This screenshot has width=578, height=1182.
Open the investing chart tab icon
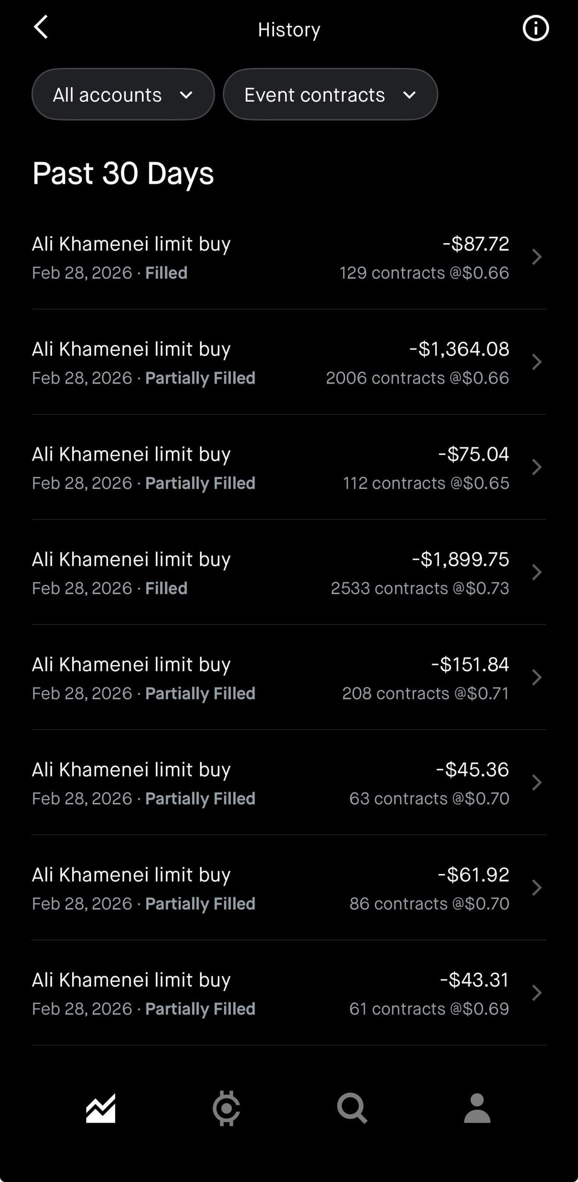point(101,1108)
